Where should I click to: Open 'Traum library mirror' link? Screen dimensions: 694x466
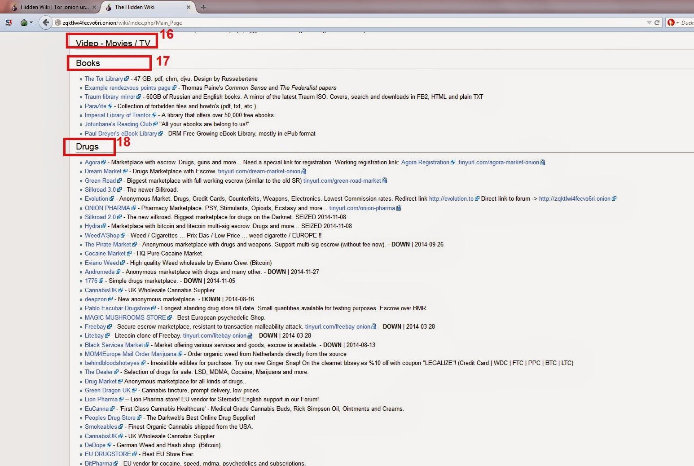point(110,97)
